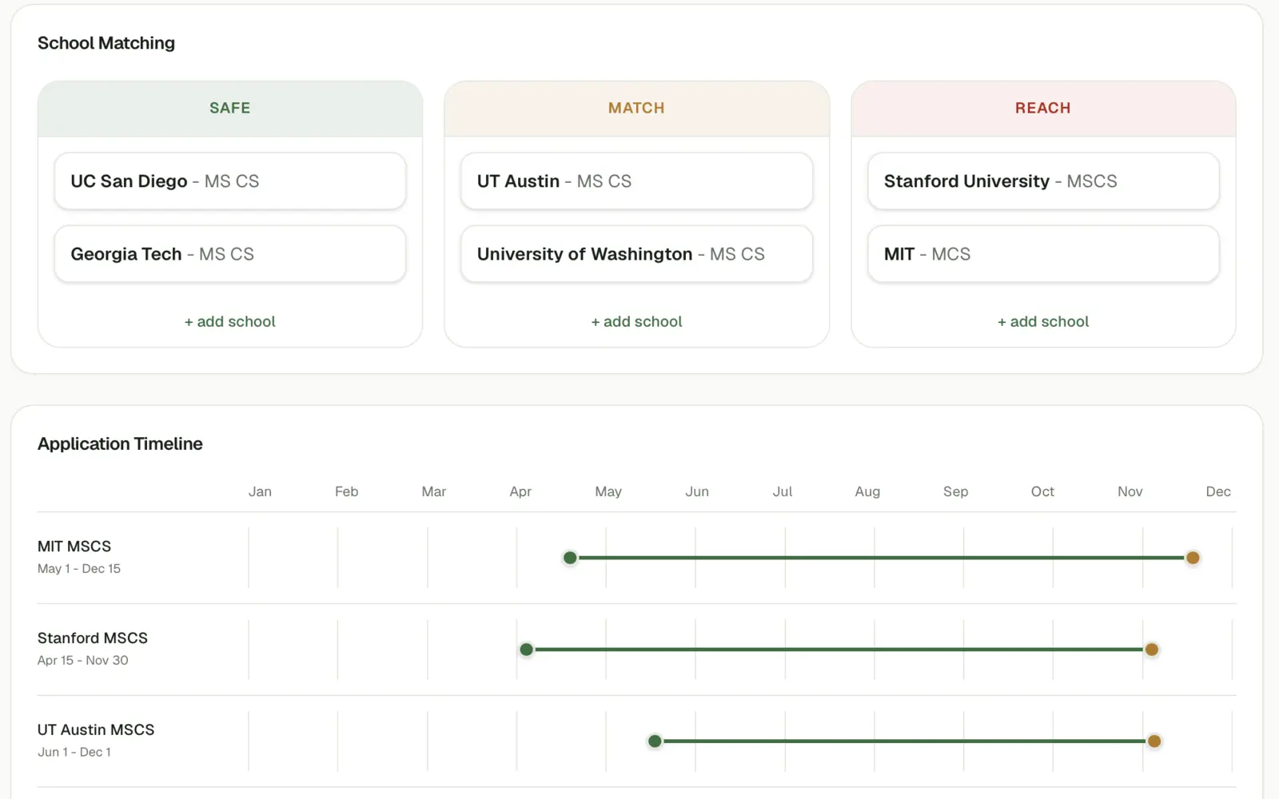Click the May month header
The height and width of the screenshot is (799, 1279).
pos(608,491)
